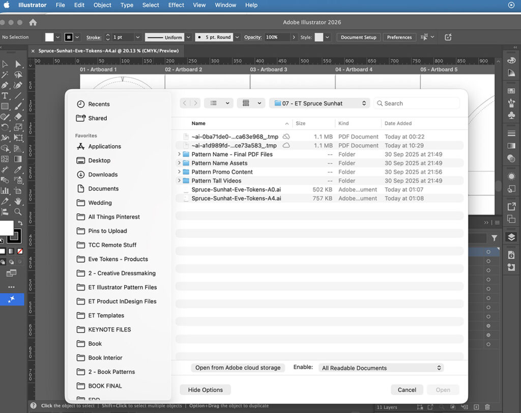Swap fill and stroke colors
Screen dimensions: 521x413
(20, 223)
